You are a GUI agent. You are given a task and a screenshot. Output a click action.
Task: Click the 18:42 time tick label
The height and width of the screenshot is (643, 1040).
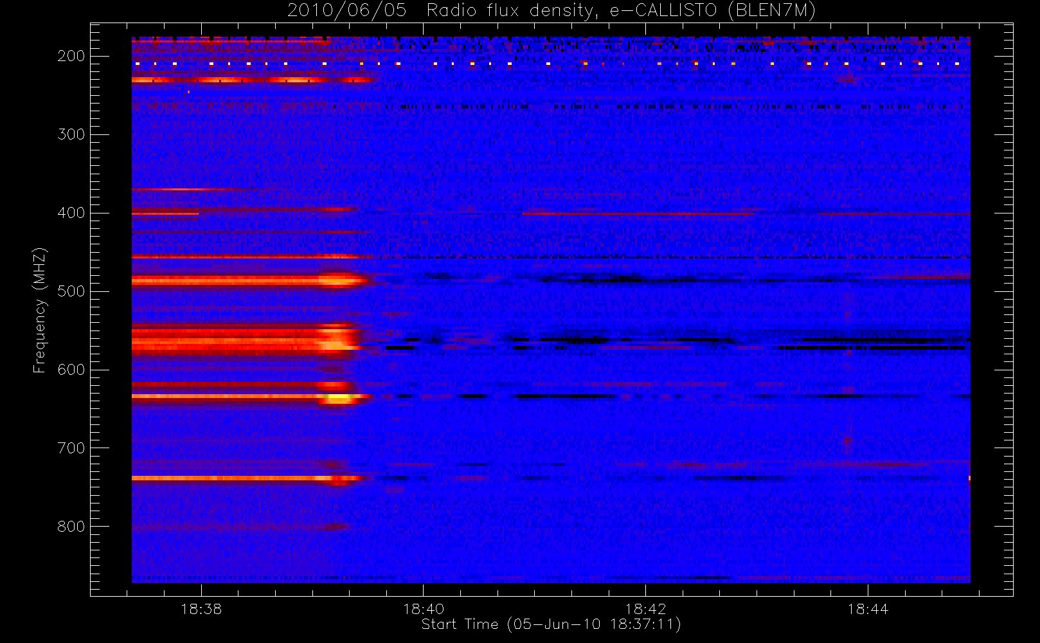[645, 609]
